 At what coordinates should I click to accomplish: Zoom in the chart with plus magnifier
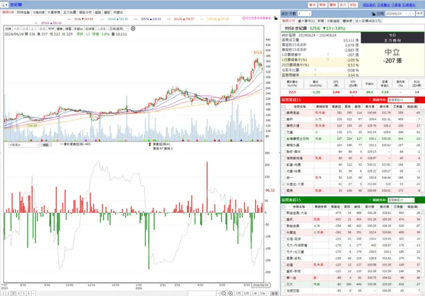click(x=230, y=293)
